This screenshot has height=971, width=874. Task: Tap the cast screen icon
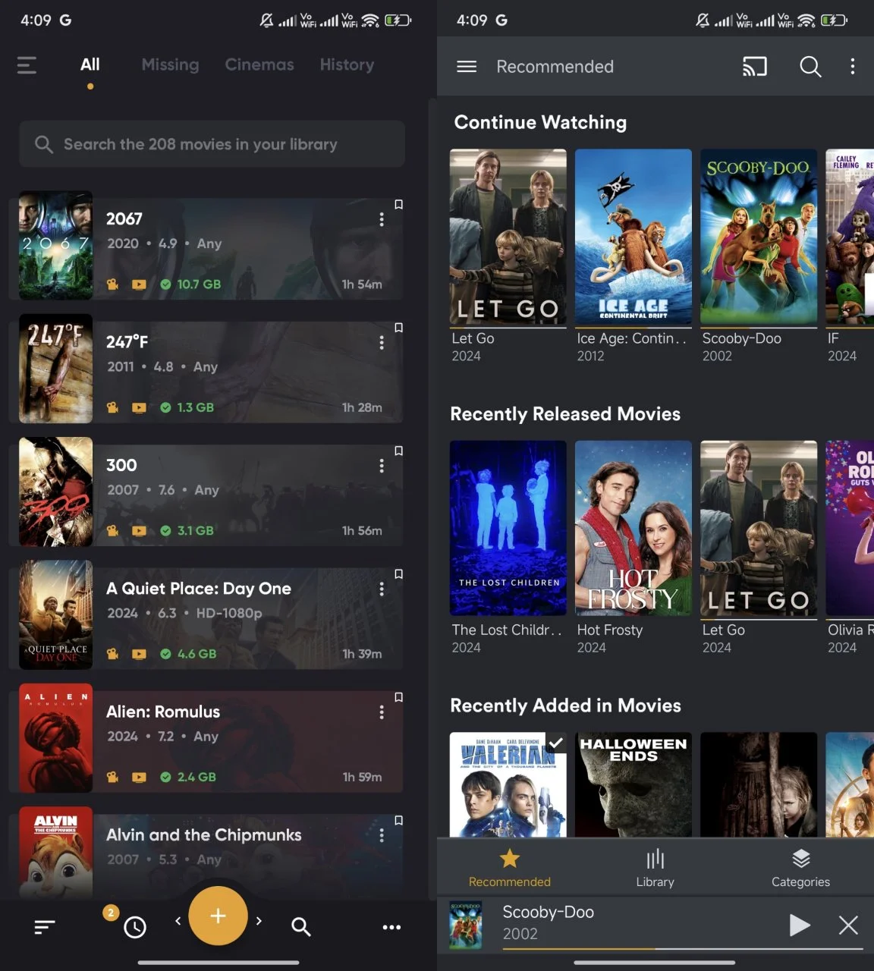click(x=754, y=67)
